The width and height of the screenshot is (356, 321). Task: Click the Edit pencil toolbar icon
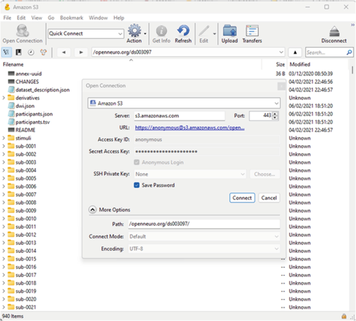point(204,31)
